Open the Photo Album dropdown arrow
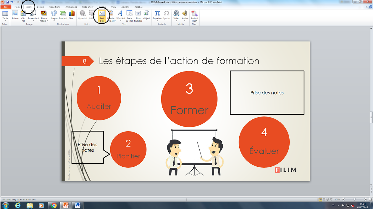The width and height of the screenshot is (373, 209). point(47,21)
